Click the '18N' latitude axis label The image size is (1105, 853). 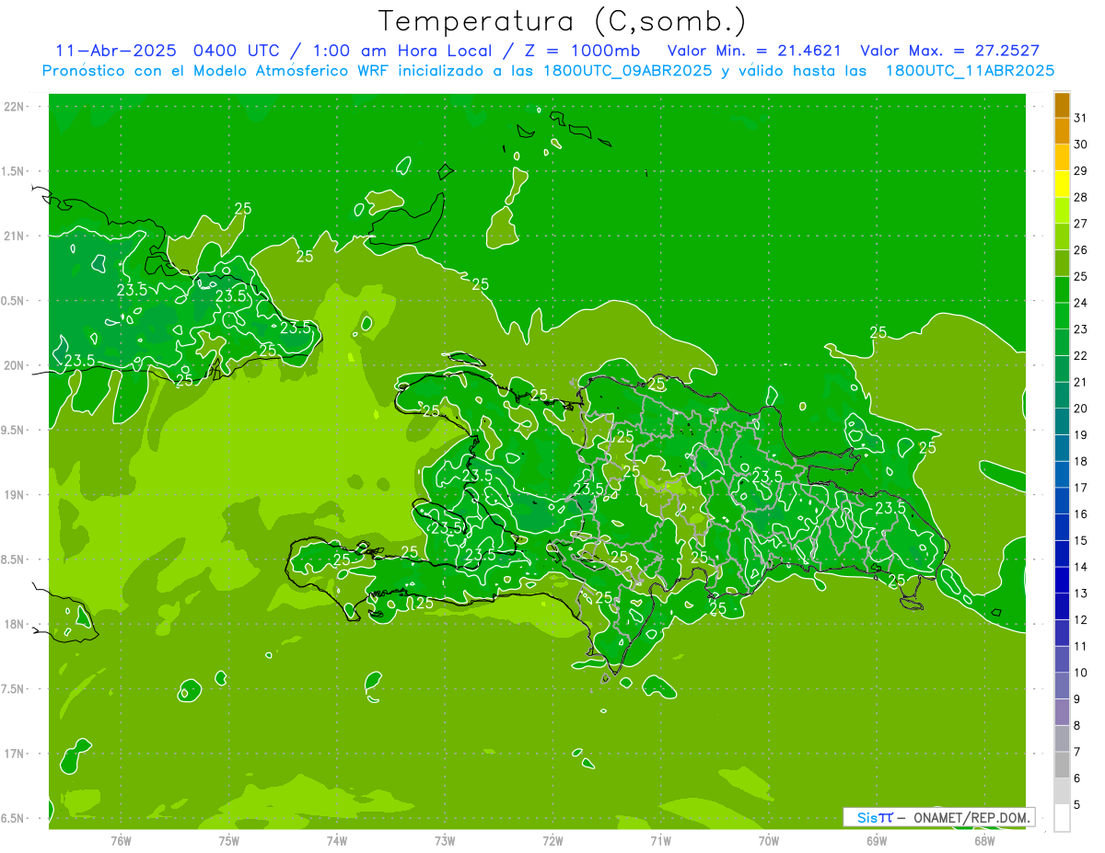pyautogui.click(x=15, y=624)
